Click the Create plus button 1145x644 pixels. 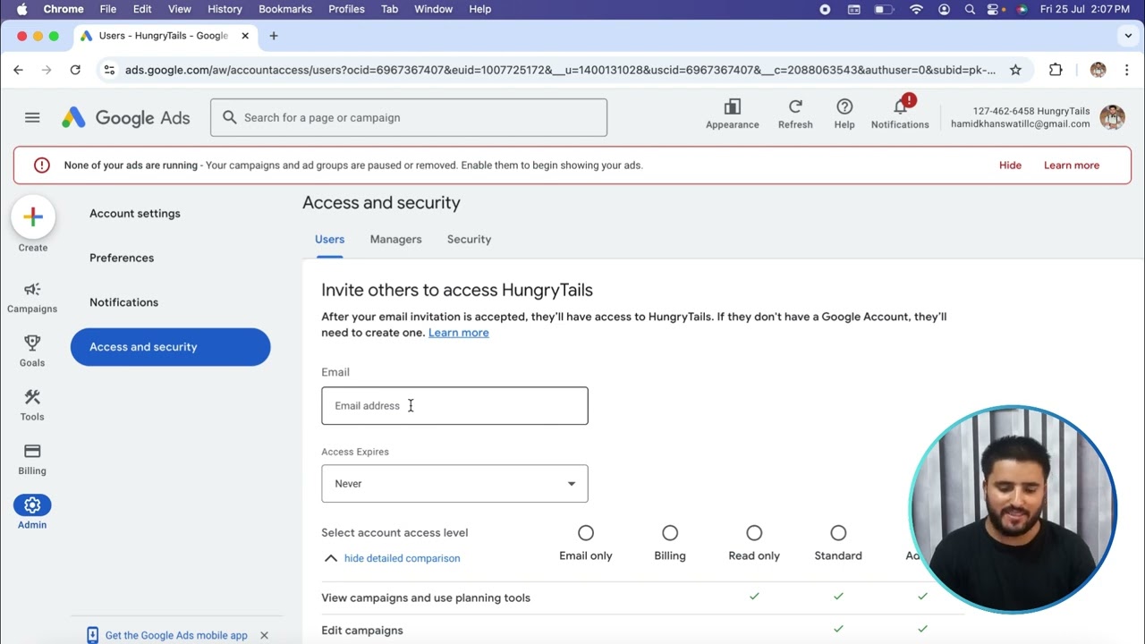33,216
